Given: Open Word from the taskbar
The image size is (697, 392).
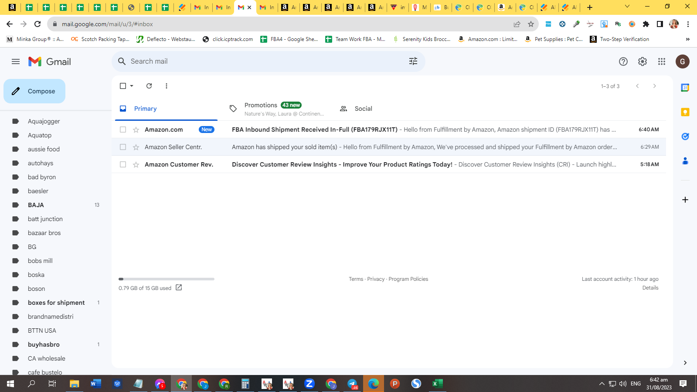Looking at the screenshot, I should [x=95, y=384].
